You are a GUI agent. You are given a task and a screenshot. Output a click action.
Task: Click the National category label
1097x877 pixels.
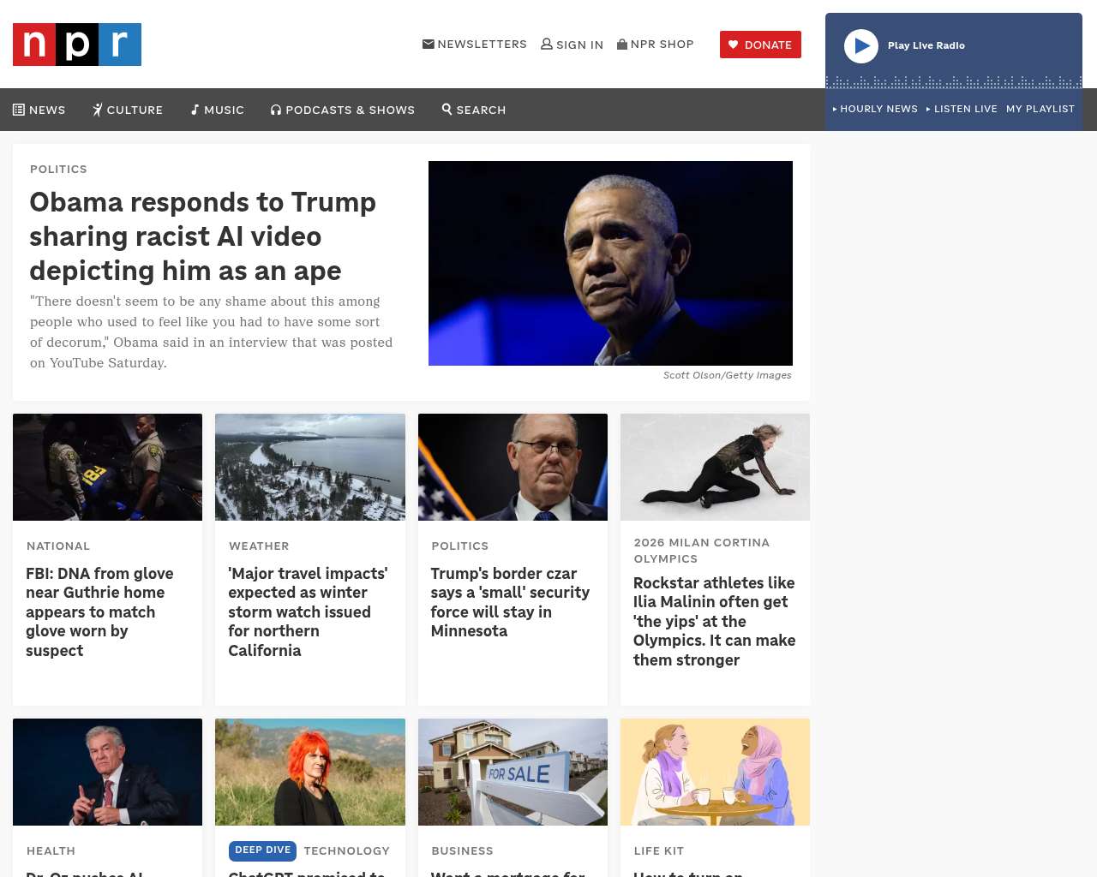pyautogui.click(x=58, y=546)
